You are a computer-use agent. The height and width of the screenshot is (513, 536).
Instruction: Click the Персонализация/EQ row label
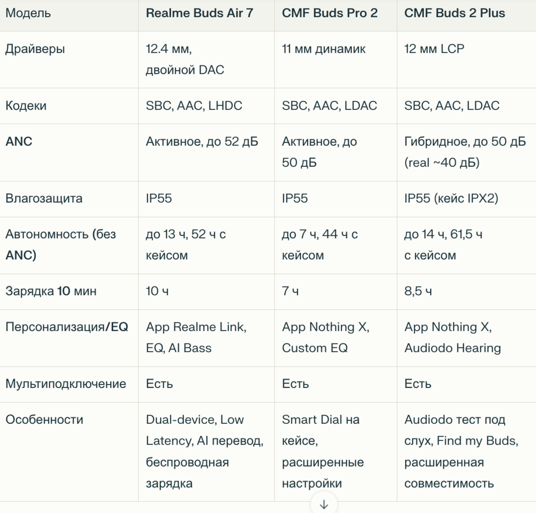click(x=66, y=327)
